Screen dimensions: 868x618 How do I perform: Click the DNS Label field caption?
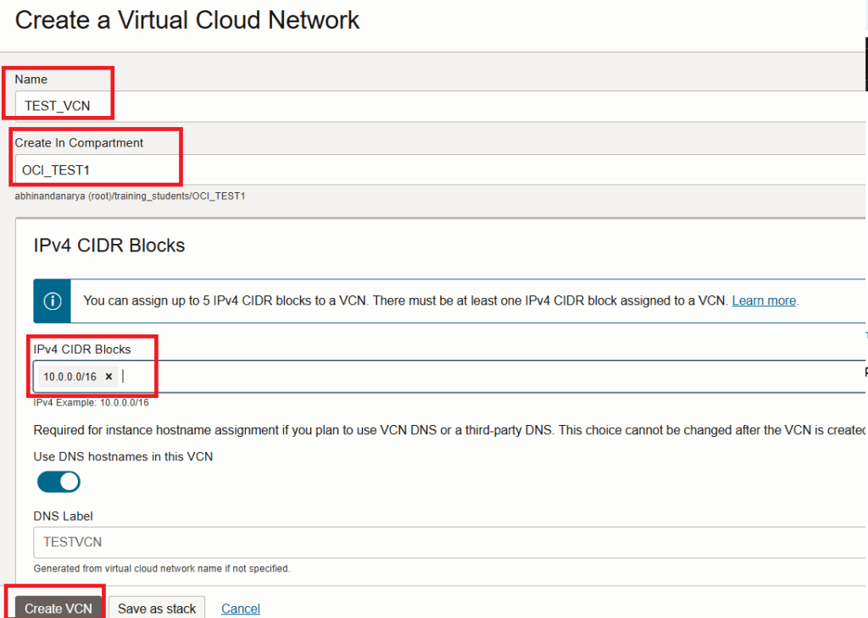63,516
